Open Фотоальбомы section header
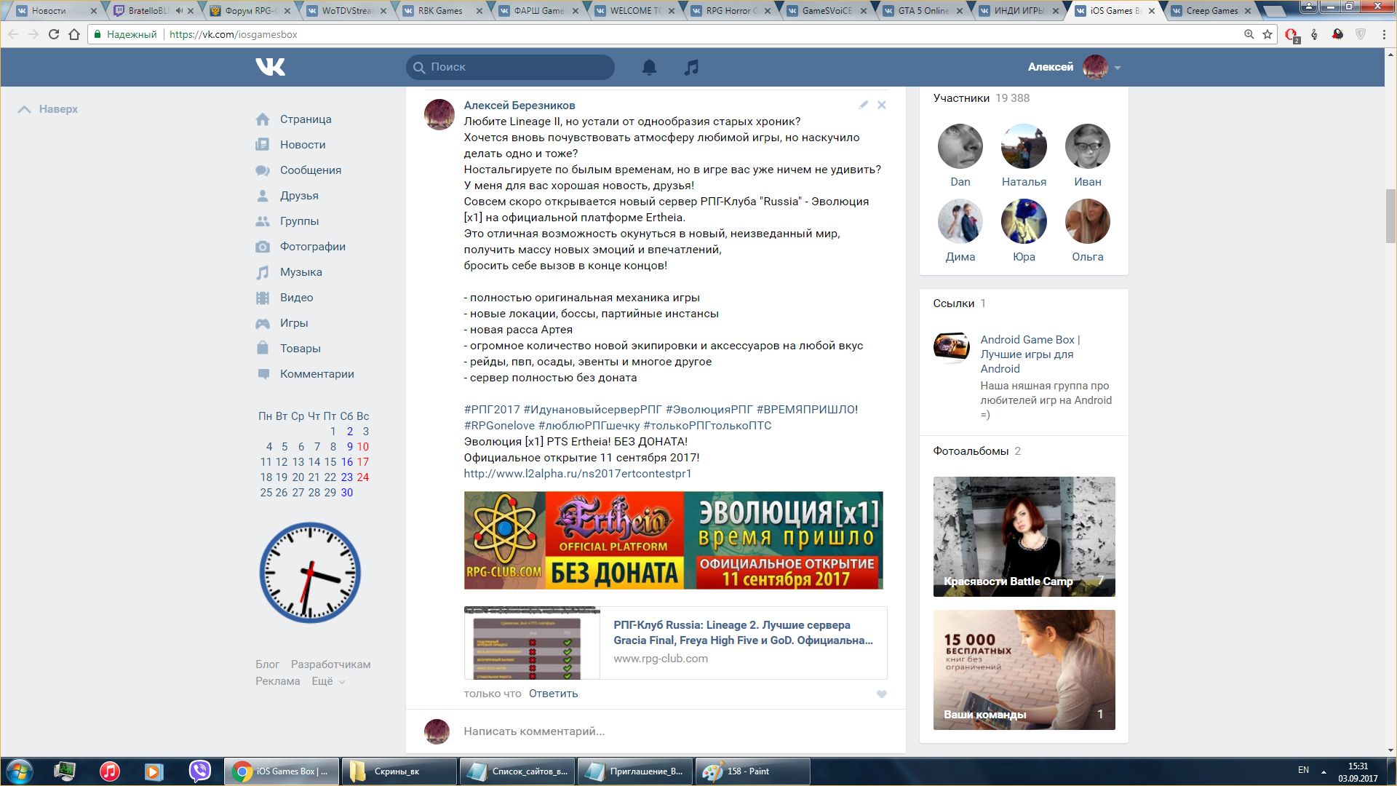Viewport: 1397px width, 786px height. pyautogui.click(x=971, y=451)
